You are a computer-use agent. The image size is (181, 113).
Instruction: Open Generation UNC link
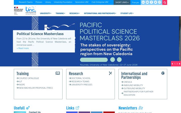(x=82, y=2)
